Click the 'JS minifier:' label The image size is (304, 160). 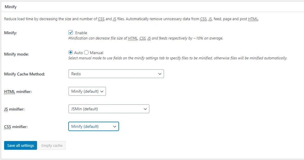[x=14, y=109]
